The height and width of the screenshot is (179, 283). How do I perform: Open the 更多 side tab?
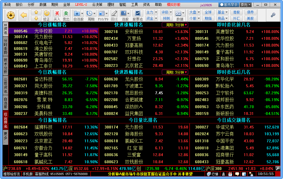pos(6,137)
